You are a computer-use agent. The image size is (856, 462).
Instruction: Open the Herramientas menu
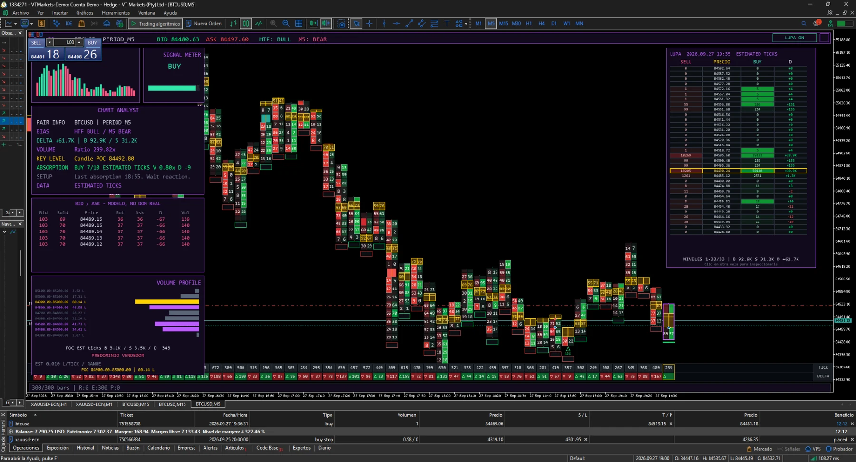pos(116,13)
